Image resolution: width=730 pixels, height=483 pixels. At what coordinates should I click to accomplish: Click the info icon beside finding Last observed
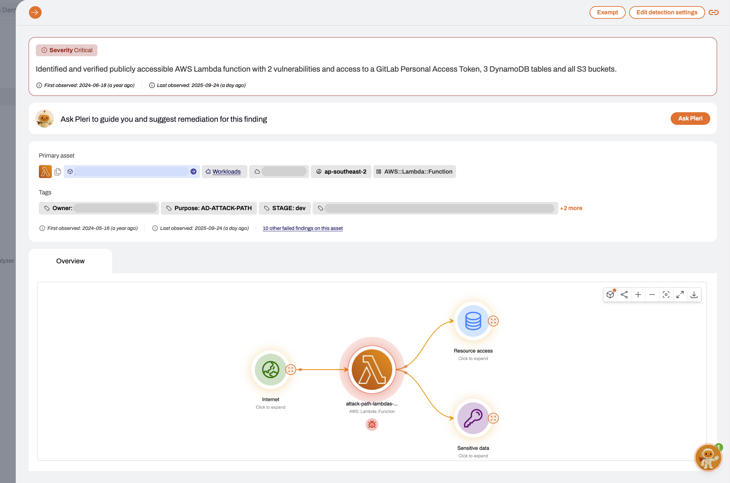(x=152, y=85)
